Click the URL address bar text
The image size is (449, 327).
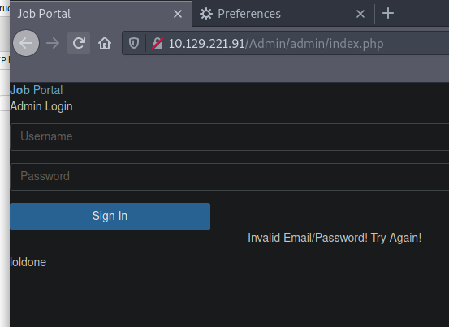276,44
